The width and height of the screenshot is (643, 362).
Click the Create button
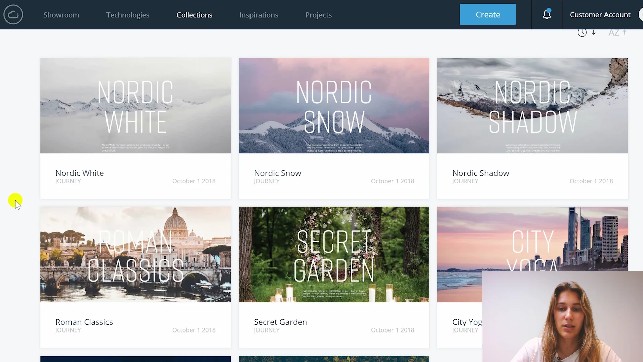488,15
